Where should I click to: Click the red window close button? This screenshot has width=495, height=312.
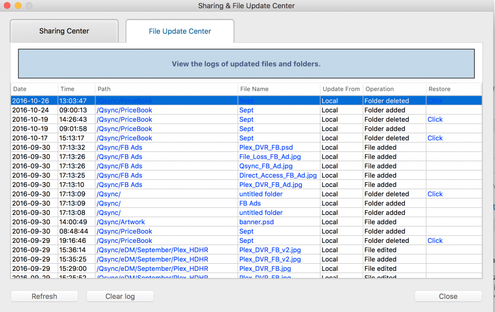coord(6,6)
